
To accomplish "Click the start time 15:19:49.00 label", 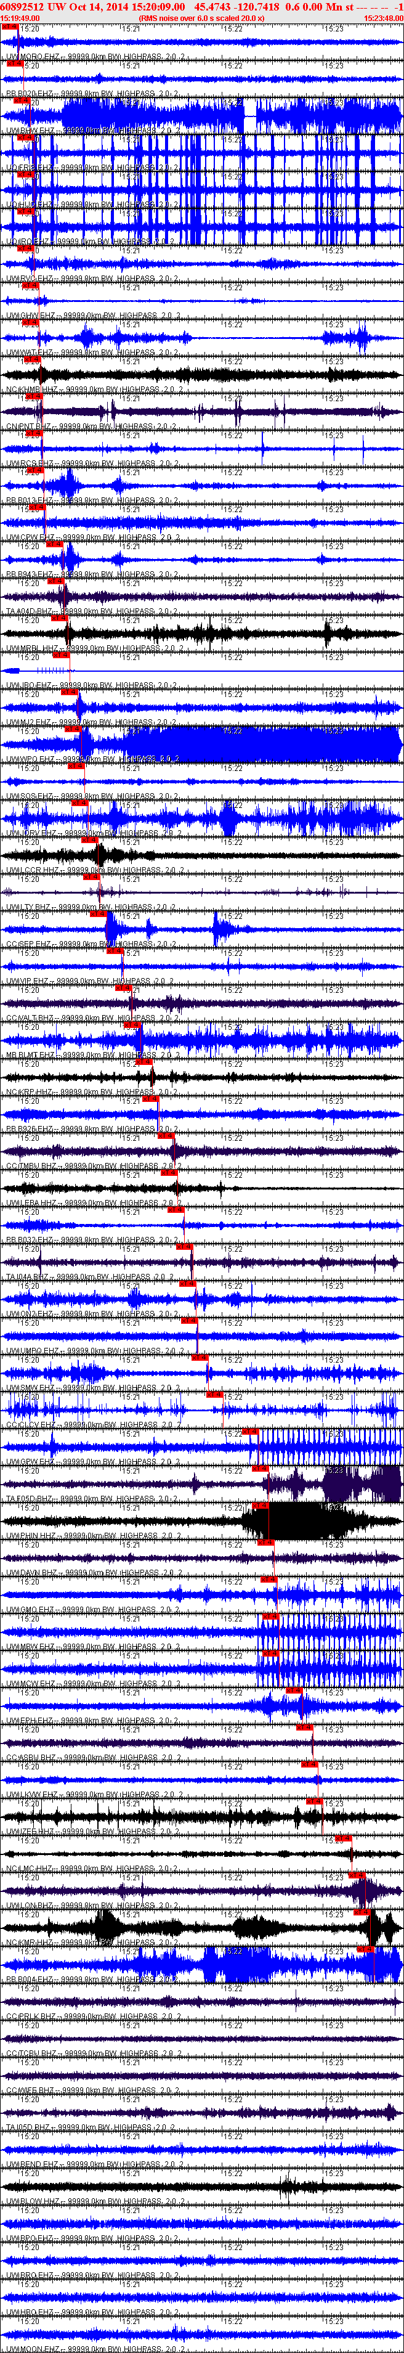I will coord(20,17).
